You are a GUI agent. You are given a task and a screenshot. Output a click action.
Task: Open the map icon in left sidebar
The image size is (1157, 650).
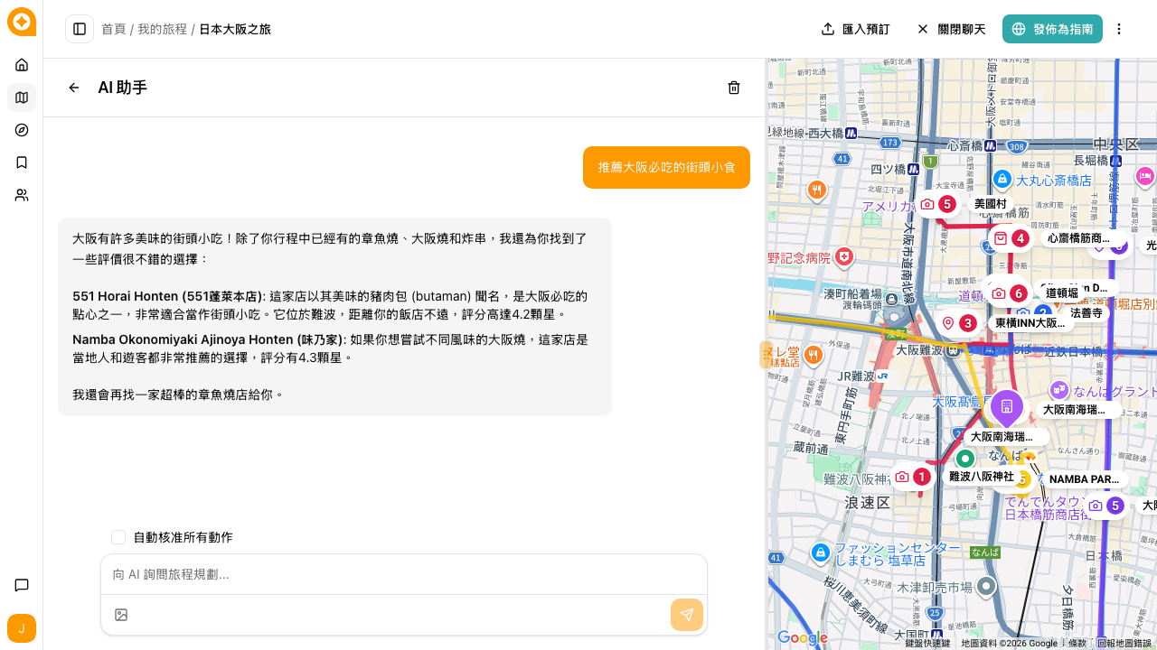point(22,97)
